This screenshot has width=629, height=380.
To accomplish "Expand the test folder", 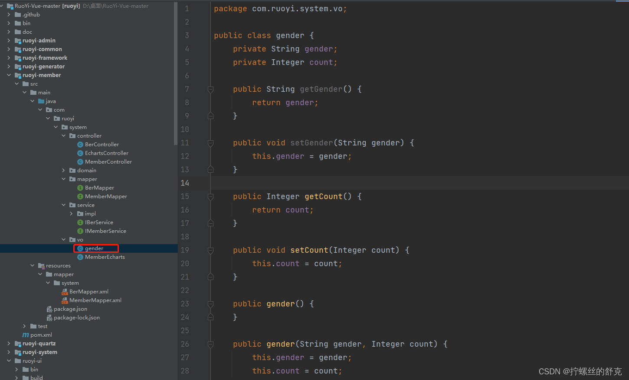I will coord(24,326).
